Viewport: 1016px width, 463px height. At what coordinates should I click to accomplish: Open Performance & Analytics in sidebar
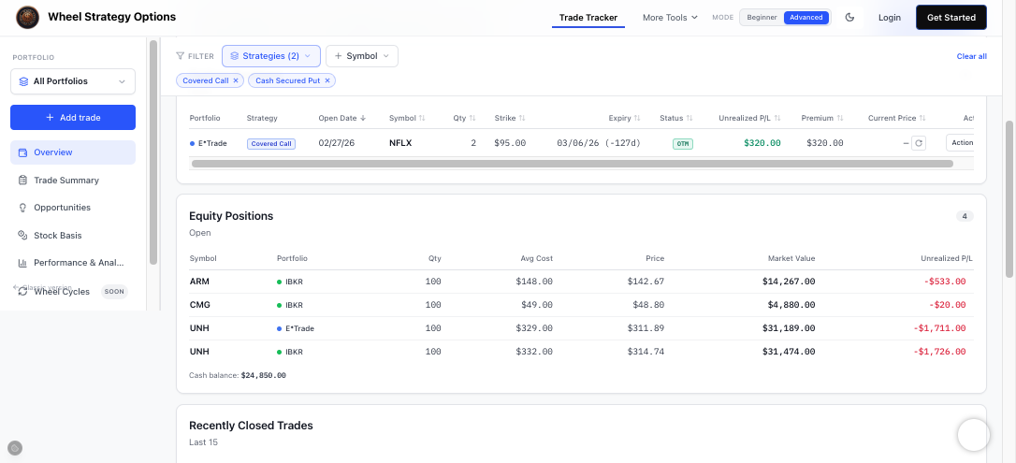73,263
